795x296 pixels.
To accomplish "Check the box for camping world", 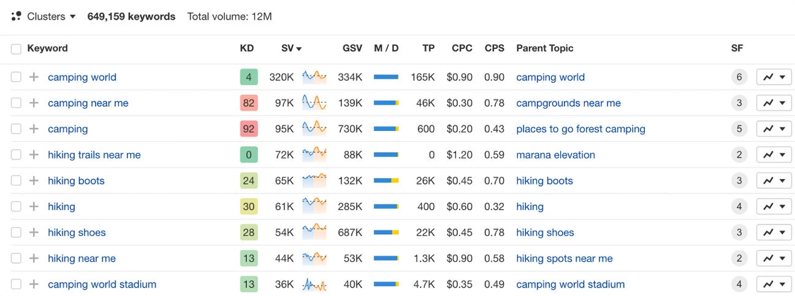I will [x=16, y=77].
